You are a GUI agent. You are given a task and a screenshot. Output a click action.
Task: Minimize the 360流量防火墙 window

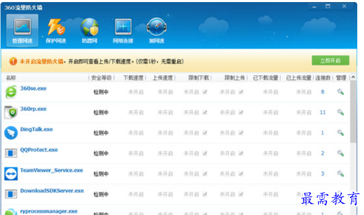(314, 7)
